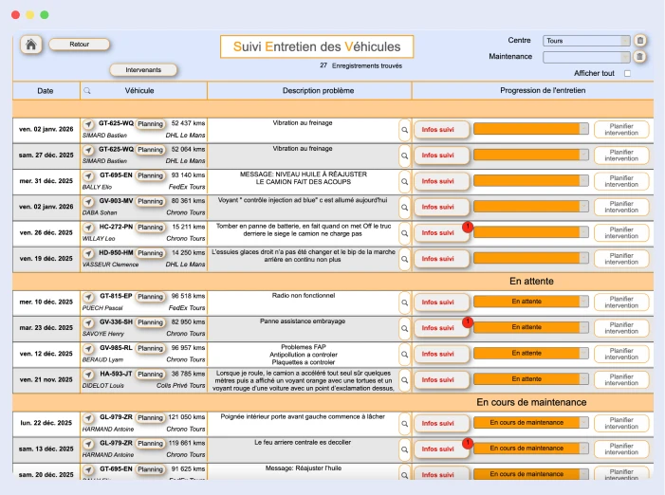This screenshot has width=665, height=495.
Task: Open magnifier for Radio non fonctionnel problem
Action: pyautogui.click(x=404, y=302)
